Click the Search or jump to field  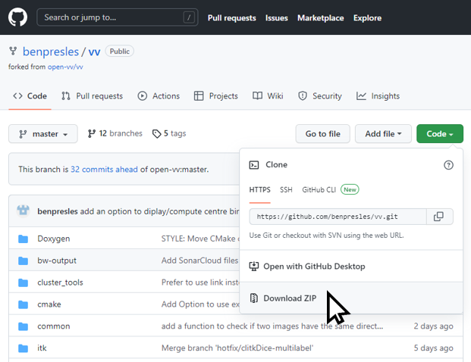(117, 17)
